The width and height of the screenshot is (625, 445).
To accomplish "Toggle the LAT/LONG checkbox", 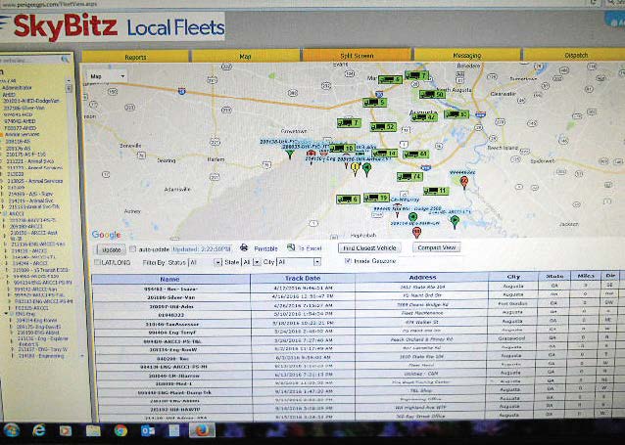I will (x=97, y=262).
